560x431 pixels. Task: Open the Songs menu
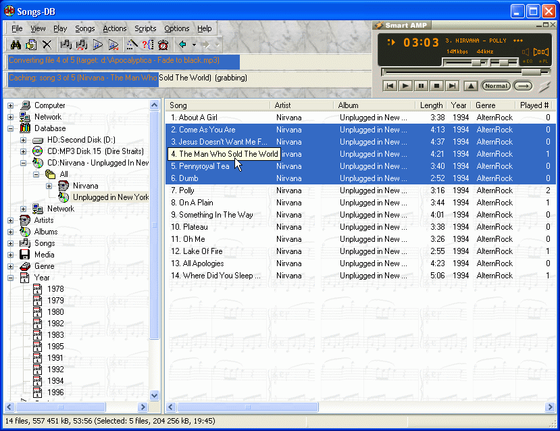(84, 28)
